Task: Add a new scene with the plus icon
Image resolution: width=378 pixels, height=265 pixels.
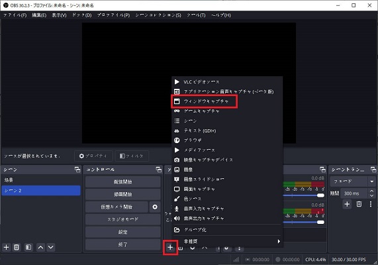Action: pyautogui.click(x=6, y=247)
